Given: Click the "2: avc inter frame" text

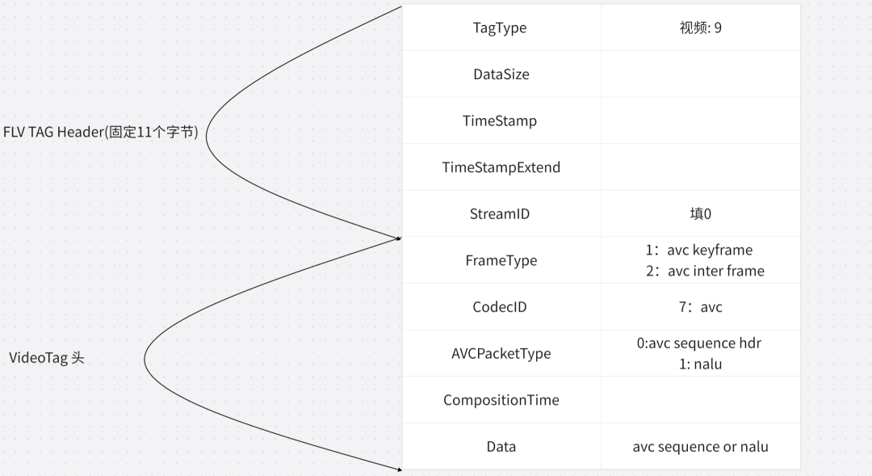Looking at the screenshot, I should point(704,271).
